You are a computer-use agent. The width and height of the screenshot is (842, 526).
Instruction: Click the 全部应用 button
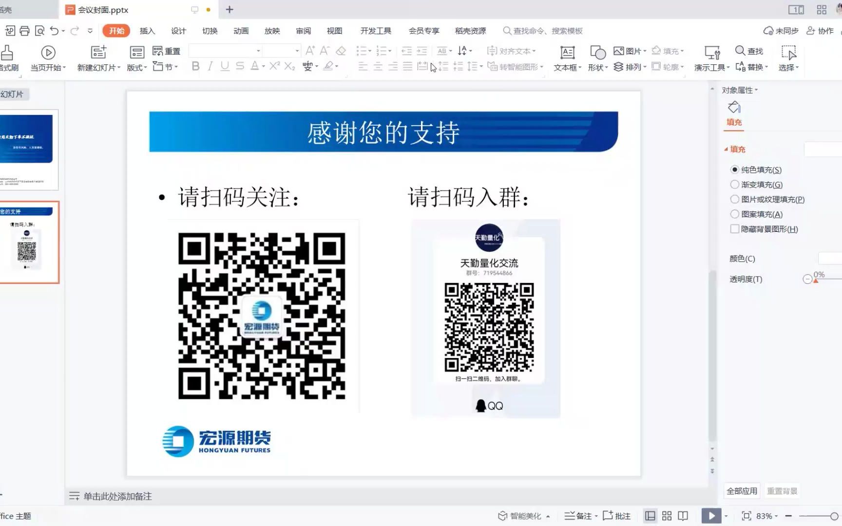[741, 491]
